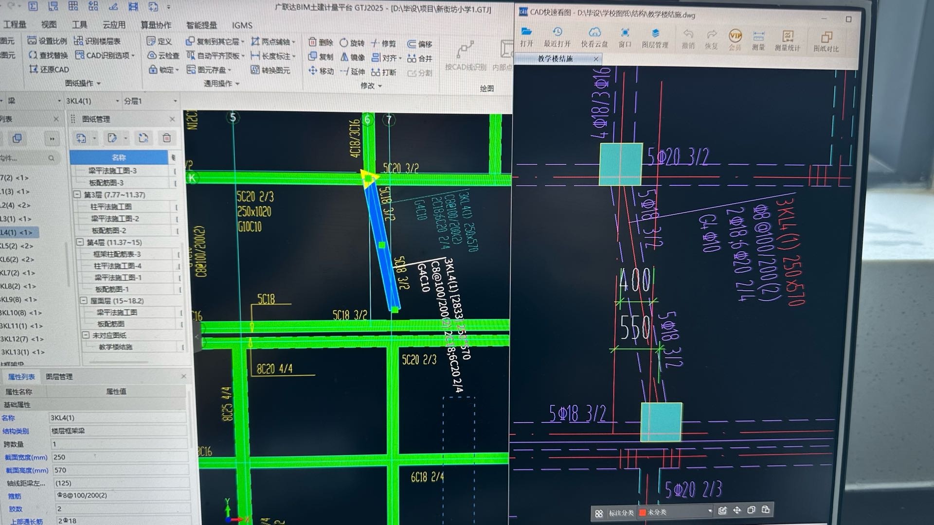Click 图层管理 in CAD快速看图 toolbar

click(655, 39)
